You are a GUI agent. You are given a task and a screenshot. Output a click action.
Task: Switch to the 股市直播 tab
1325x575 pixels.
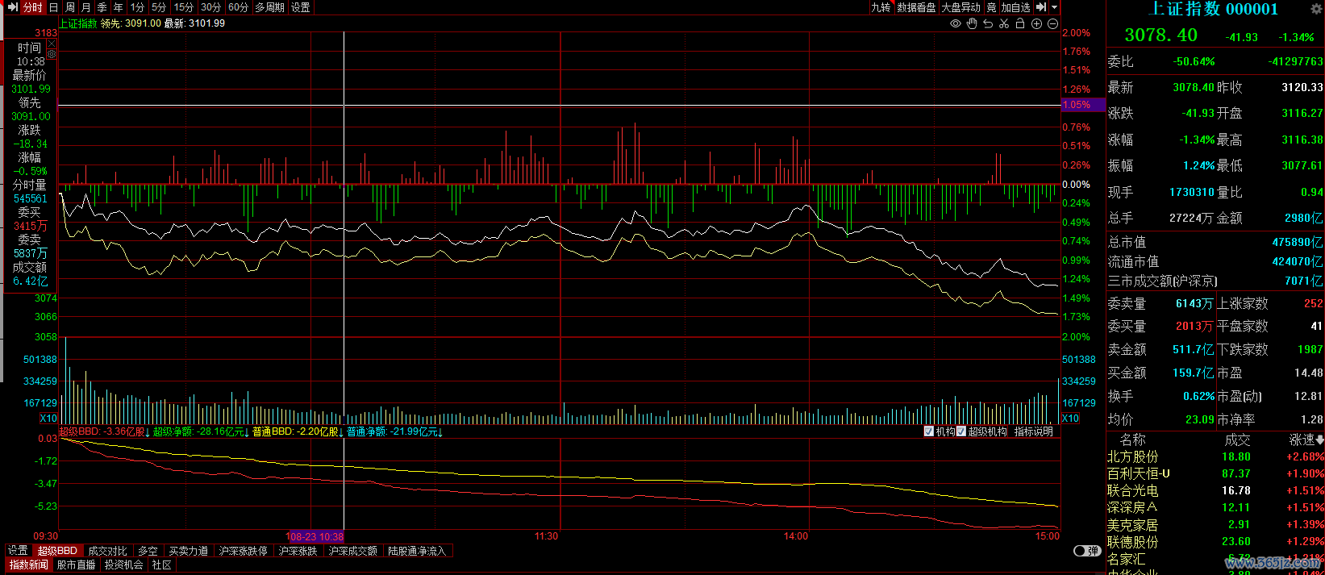click(x=77, y=565)
